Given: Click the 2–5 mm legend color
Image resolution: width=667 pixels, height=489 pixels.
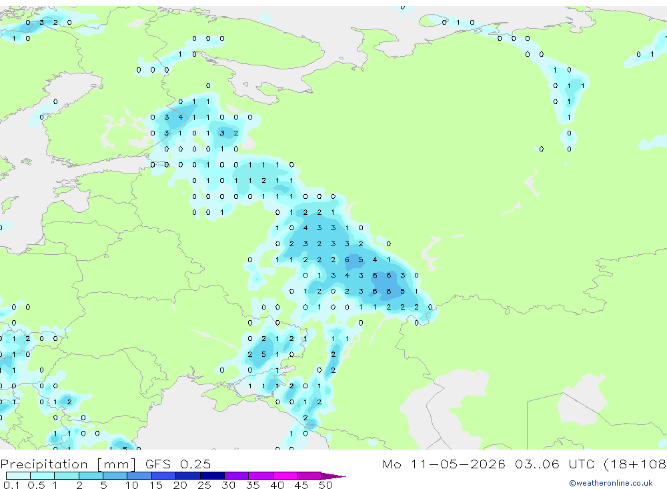Looking at the screenshot, I should point(91,476).
